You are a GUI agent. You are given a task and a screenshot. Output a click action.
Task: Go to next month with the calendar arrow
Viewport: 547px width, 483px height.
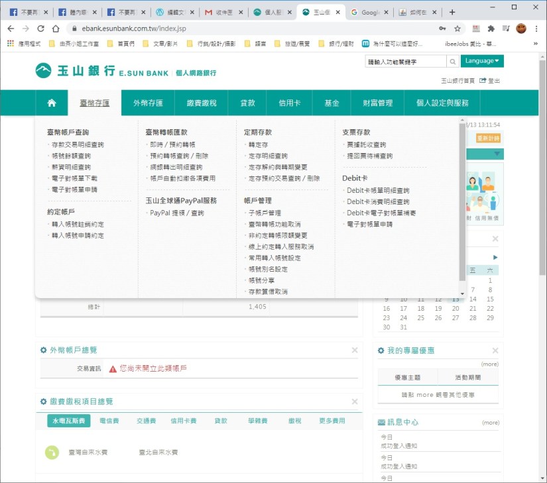point(495,257)
